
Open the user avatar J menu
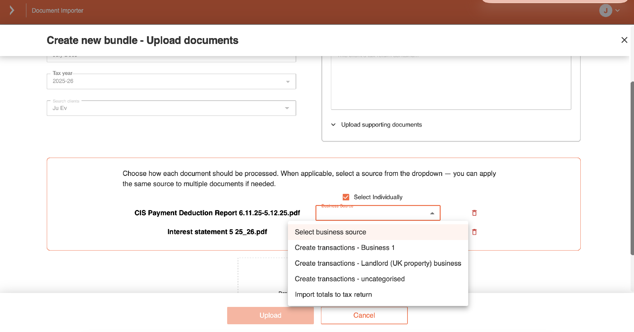pyautogui.click(x=605, y=11)
